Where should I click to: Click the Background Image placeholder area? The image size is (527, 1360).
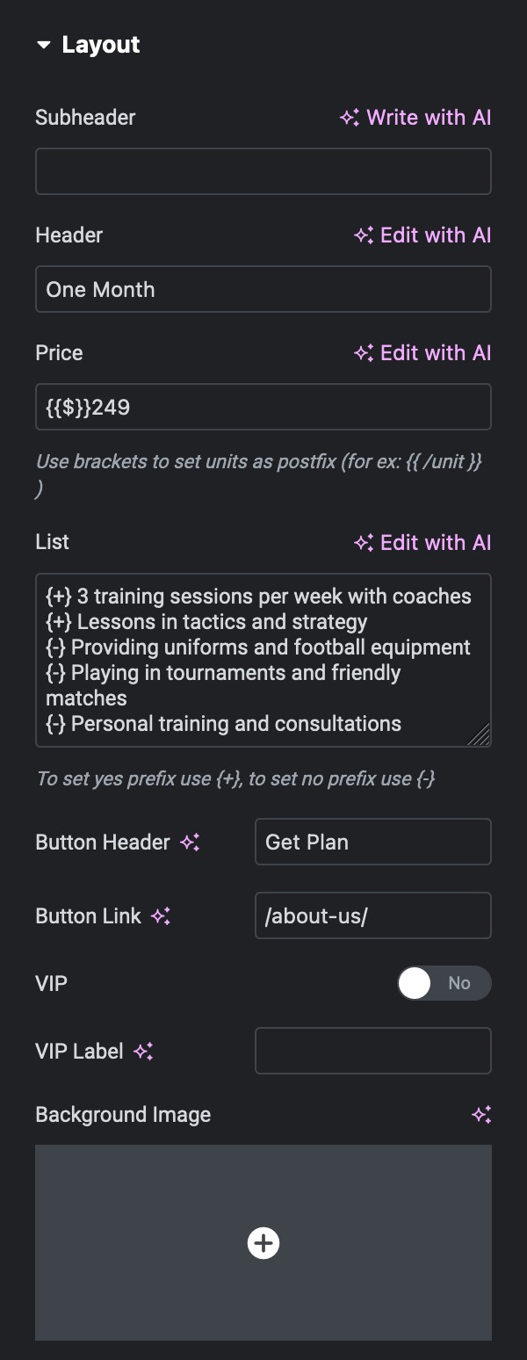coord(263,1243)
